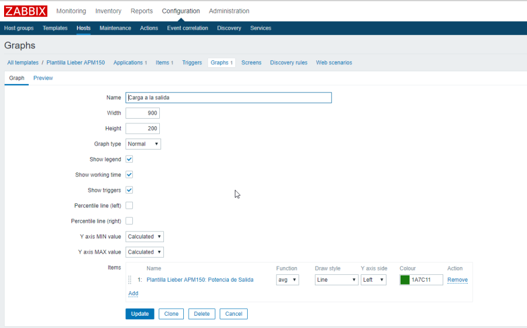Switch to the Preview tab
This screenshot has height=328, width=527.
43,78
